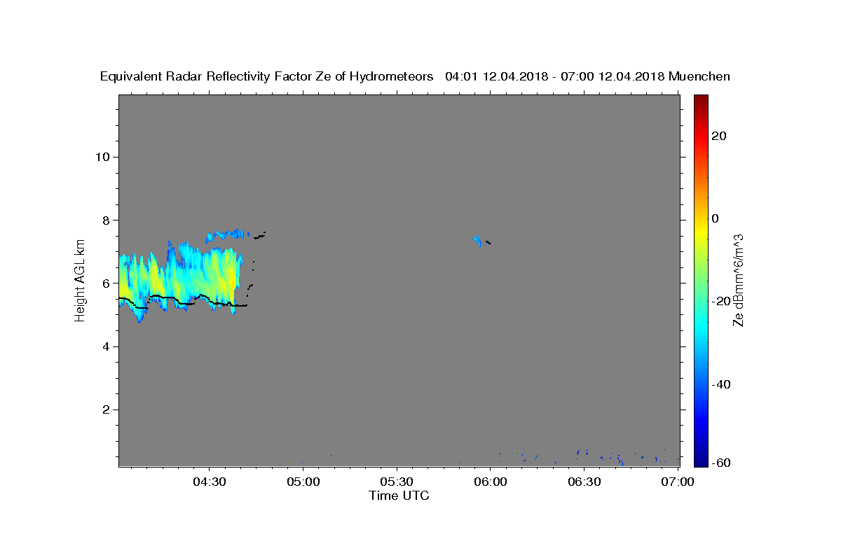Image resolution: width=841 pixels, height=560 pixels.
Task: Click the '06:00' time tick label
Action: (x=491, y=482)
